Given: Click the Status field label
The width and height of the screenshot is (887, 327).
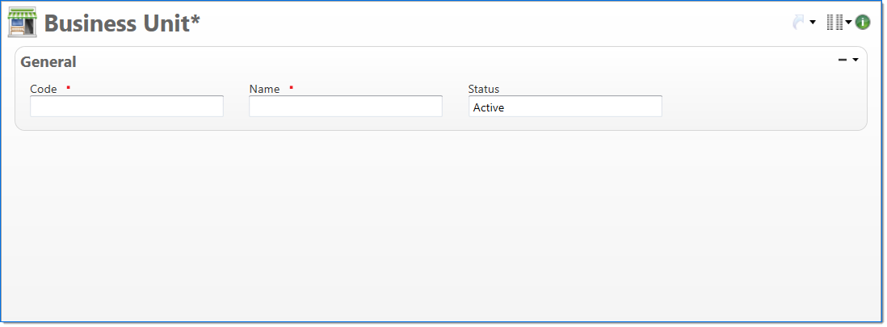Looking at the screenshot, I should tap(484, 89).
